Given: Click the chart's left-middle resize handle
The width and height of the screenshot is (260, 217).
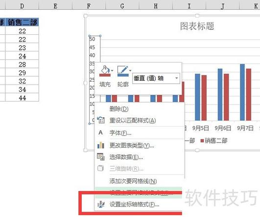Looking at the screenshot, I should coord(85,83).
